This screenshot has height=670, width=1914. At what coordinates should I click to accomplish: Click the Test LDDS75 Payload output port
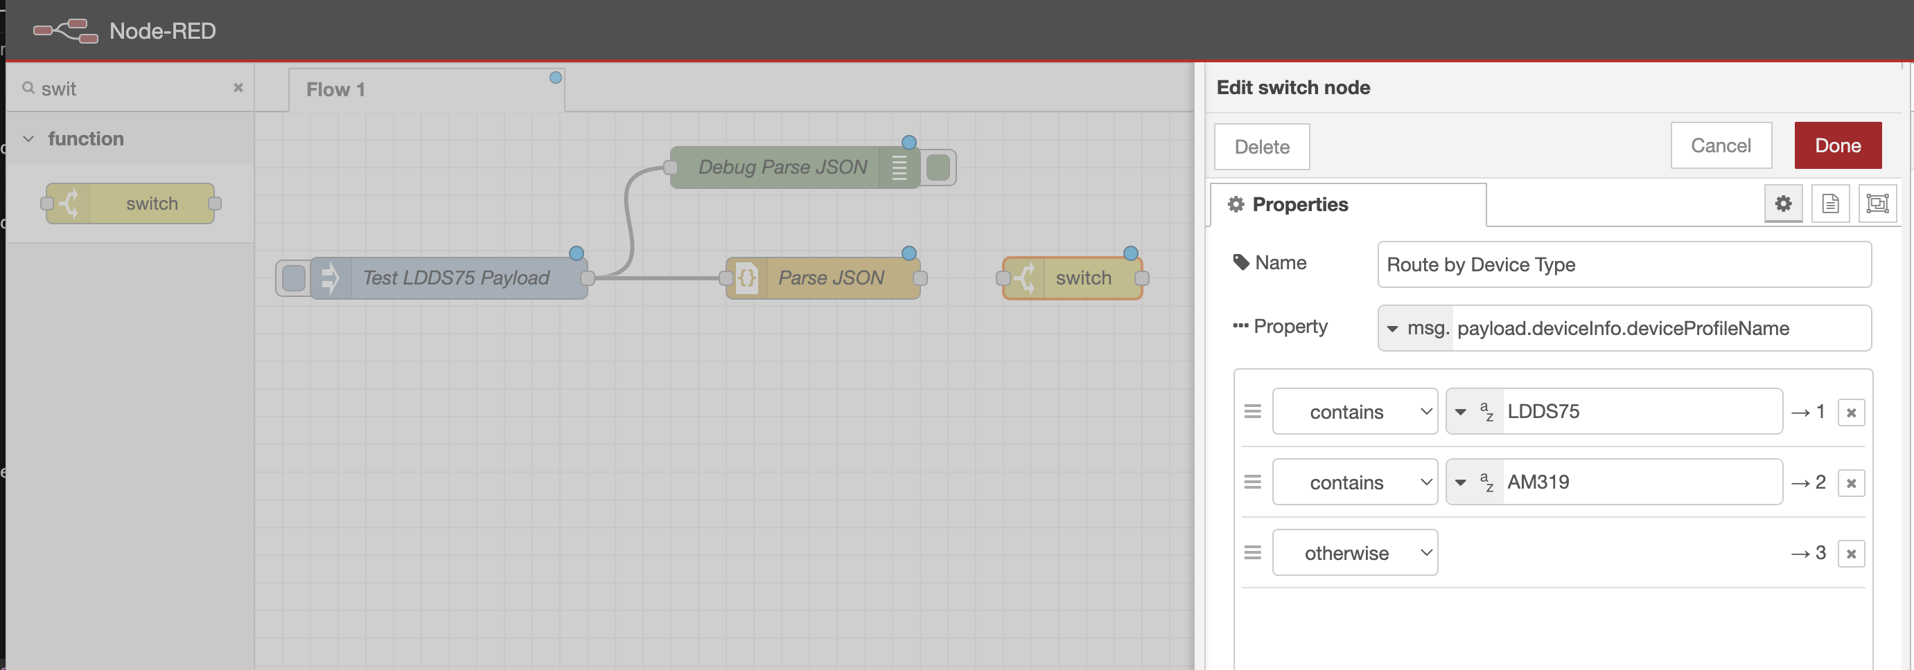click(x=588, y=278)
